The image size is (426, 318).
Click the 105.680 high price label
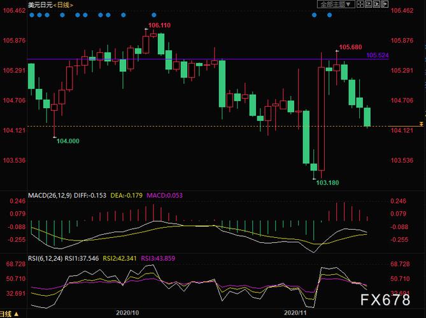pos(350,47)
